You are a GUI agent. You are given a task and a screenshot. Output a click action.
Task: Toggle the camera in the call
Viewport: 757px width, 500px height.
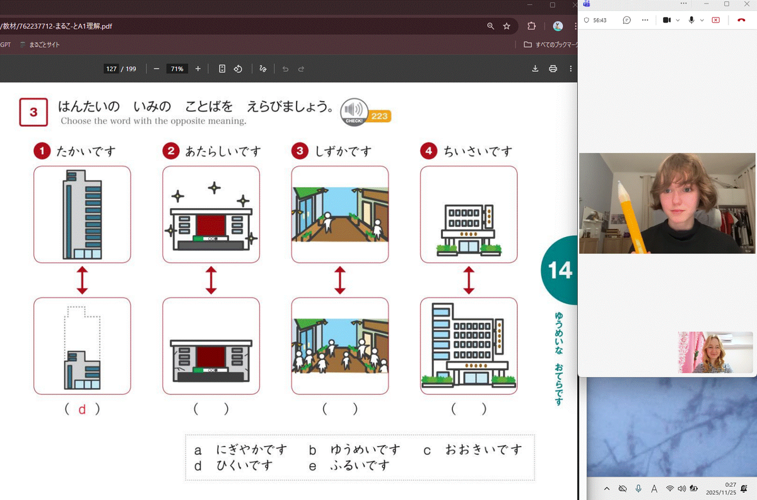tap(667, 20)
